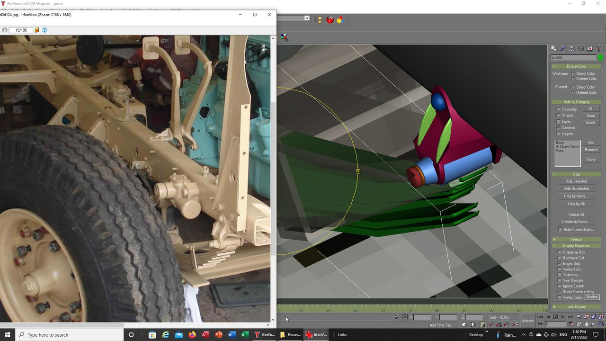
Task: Click the Hide Unselected button
Action: 576,188
